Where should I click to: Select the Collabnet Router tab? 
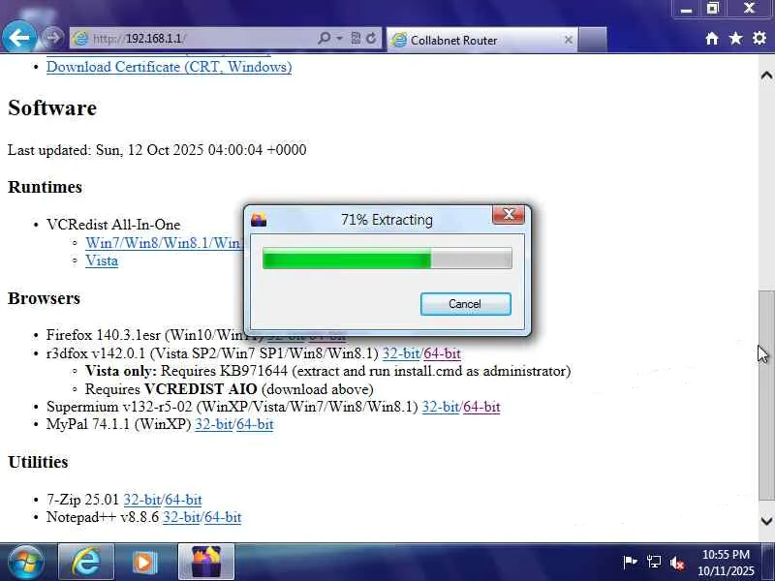pos(481,40)
